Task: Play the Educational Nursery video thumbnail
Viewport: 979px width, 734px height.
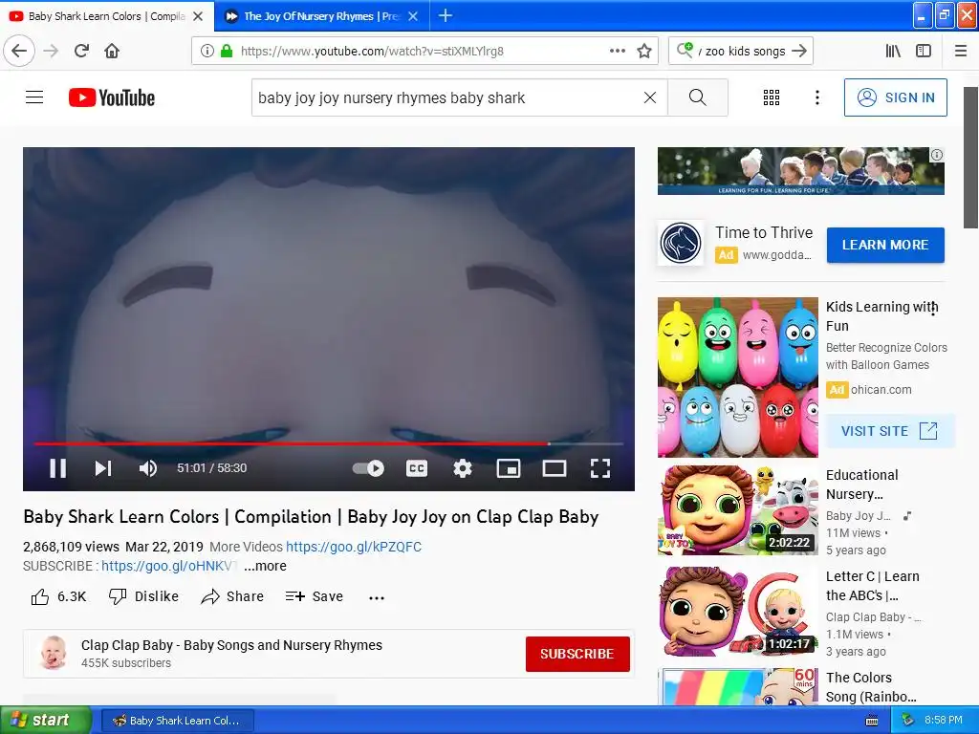Action: 737,510
